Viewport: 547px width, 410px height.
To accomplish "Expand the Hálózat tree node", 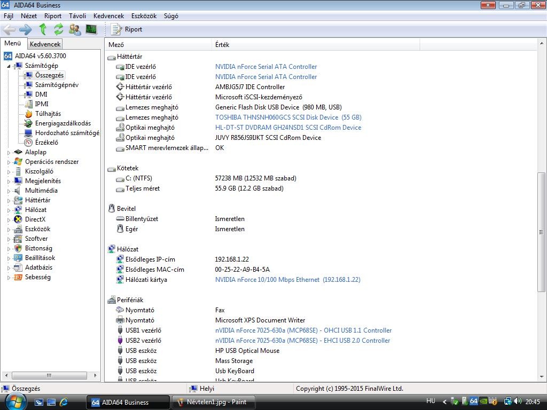I will [x=9, y=210].
